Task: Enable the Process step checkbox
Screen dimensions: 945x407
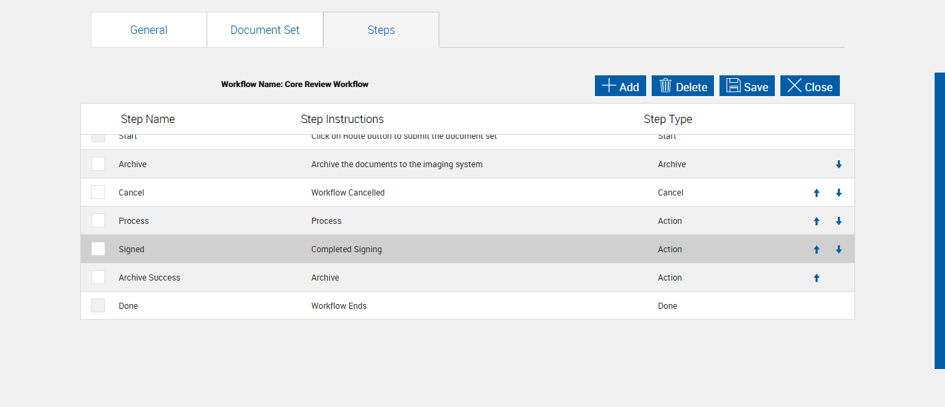Action: click(98, 220)
